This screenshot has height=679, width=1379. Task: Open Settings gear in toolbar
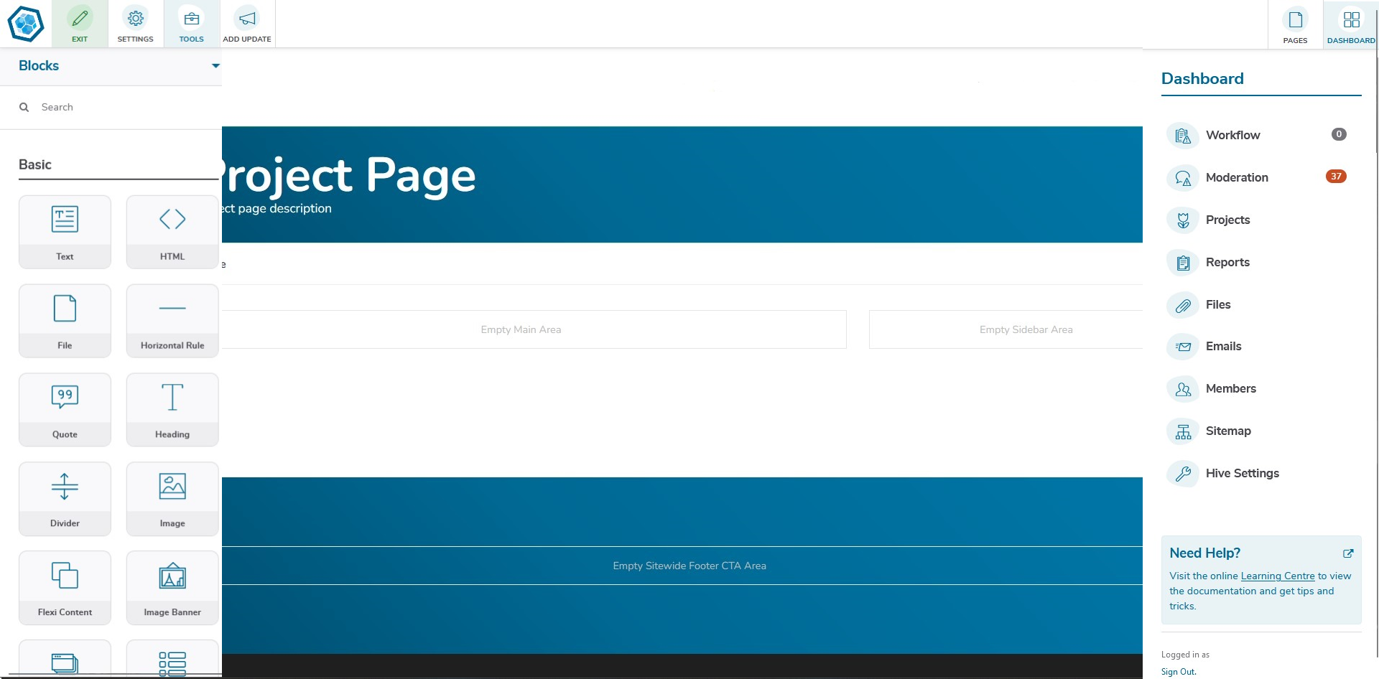135,24
